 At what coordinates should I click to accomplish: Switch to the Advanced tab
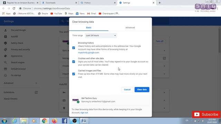(x=130, y=28)
